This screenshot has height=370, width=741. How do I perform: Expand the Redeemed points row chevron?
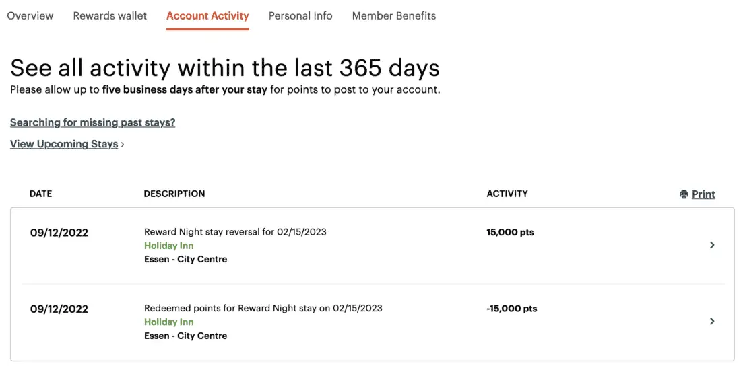[x=712, y=322]
